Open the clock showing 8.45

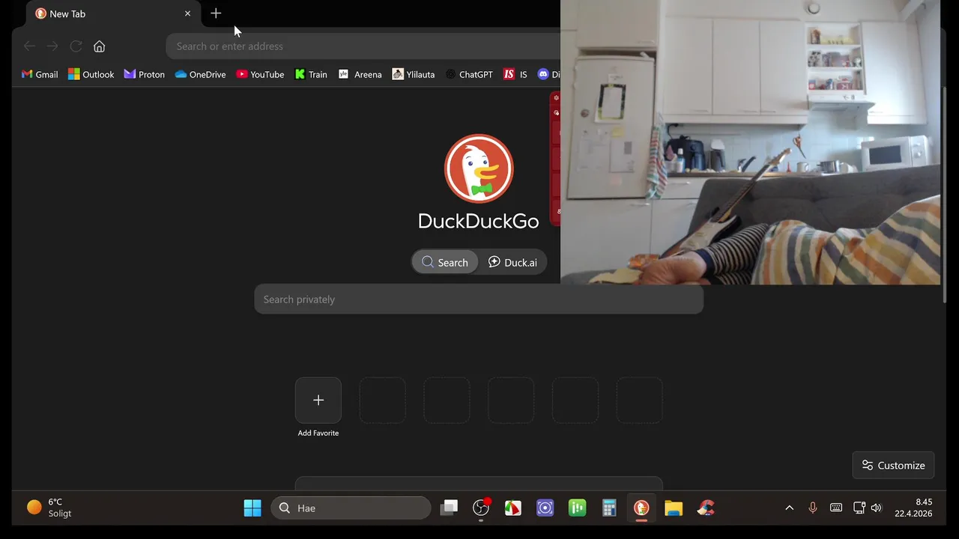pos(913,508)
